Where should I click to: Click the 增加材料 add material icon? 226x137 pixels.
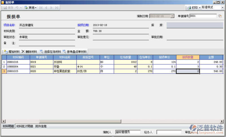[5, 52]
